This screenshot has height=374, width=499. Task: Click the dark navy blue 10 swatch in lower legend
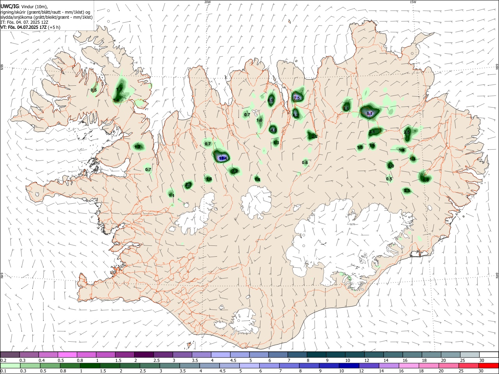pos(349,366)
